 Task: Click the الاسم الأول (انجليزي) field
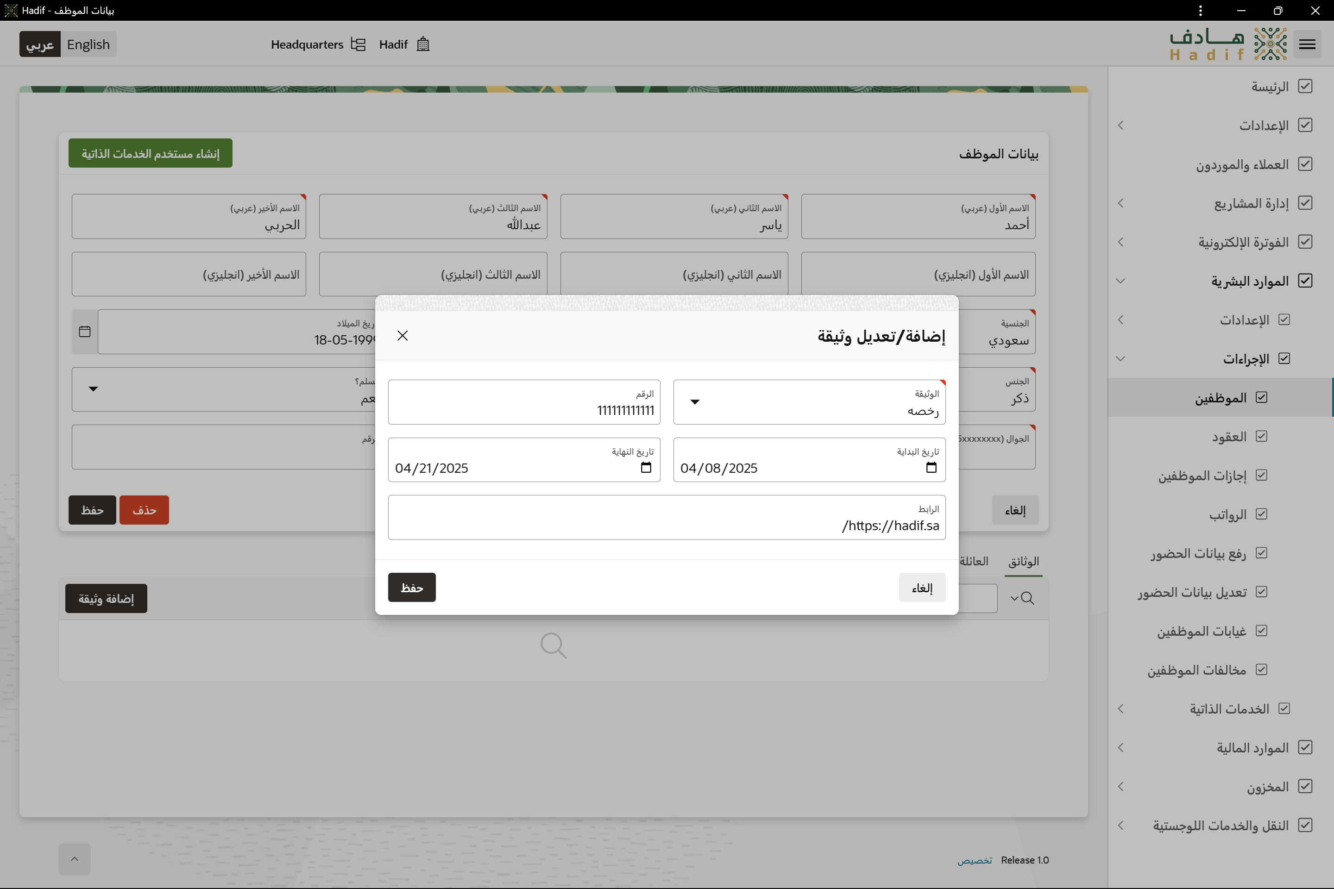(918, 275)
